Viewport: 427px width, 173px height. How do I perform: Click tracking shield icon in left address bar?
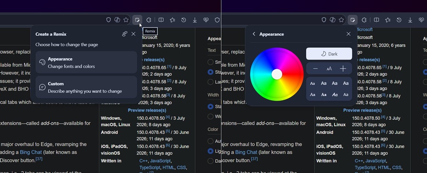click(108, 20)
